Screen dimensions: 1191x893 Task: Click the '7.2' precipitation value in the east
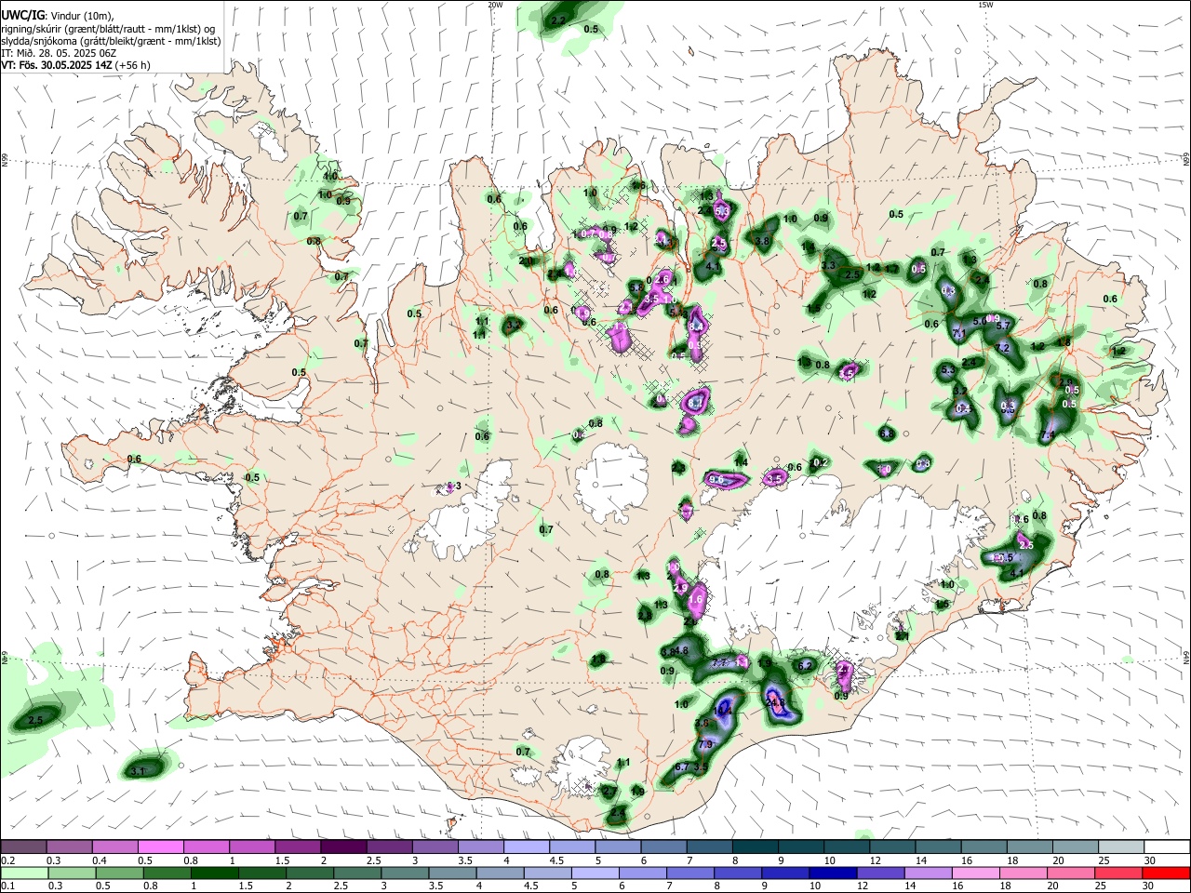[x=1002, y=348]
